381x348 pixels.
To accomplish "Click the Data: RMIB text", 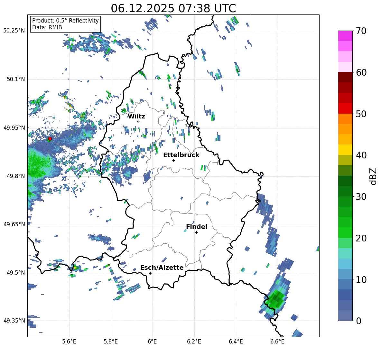I will (x=47, y=27).
